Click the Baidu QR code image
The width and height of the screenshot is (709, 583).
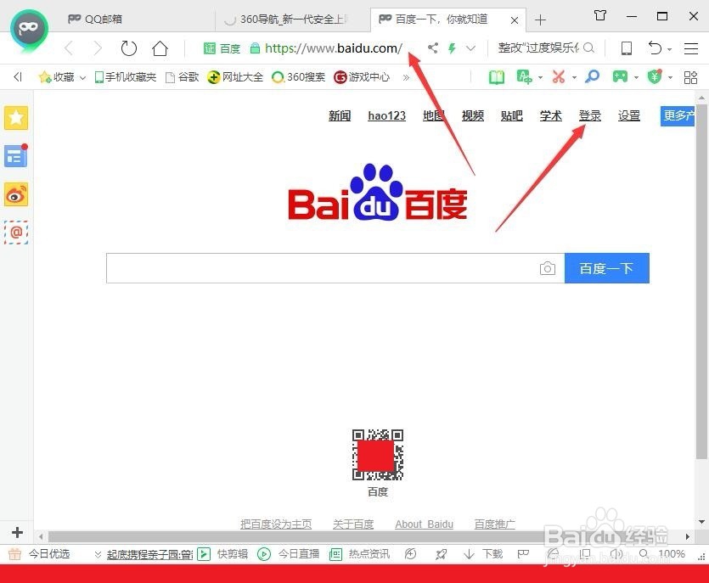(378, 455)
